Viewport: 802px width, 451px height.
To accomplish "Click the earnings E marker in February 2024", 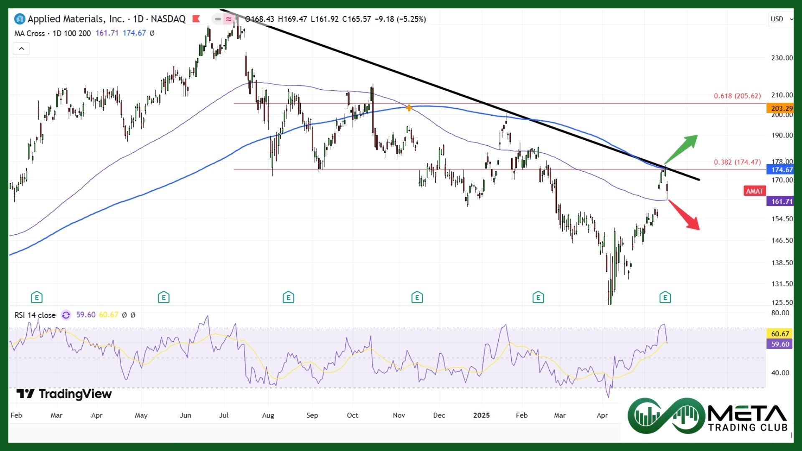I will click(37, 297).
